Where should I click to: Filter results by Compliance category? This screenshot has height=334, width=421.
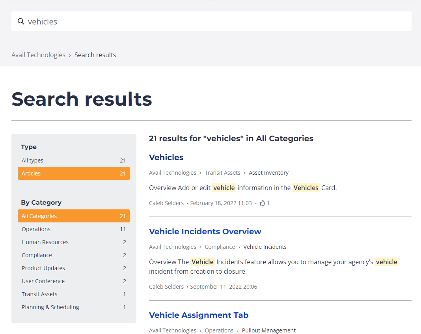74,255
